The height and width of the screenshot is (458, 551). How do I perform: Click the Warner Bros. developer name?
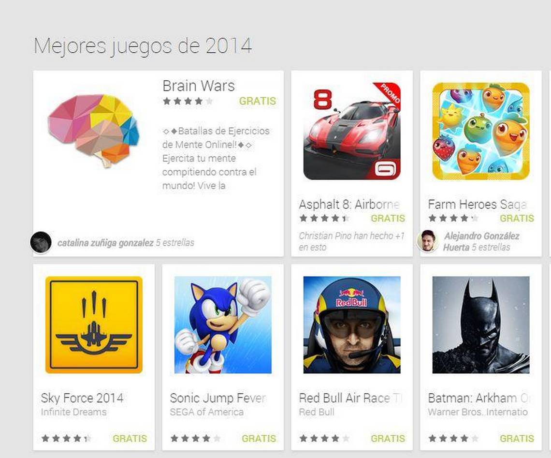pyautogui.click(x=478, y=412)
